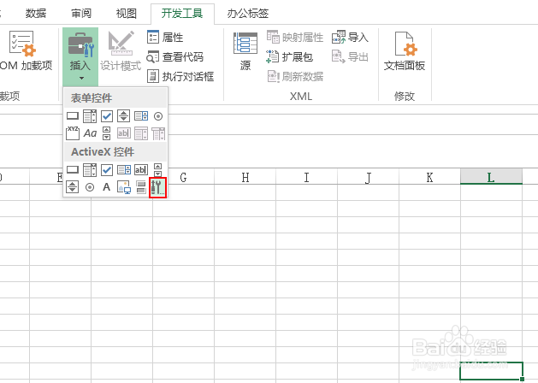This screenshot has height=383, width=538.
Task: Select column L header
Action: click(491, 177)
